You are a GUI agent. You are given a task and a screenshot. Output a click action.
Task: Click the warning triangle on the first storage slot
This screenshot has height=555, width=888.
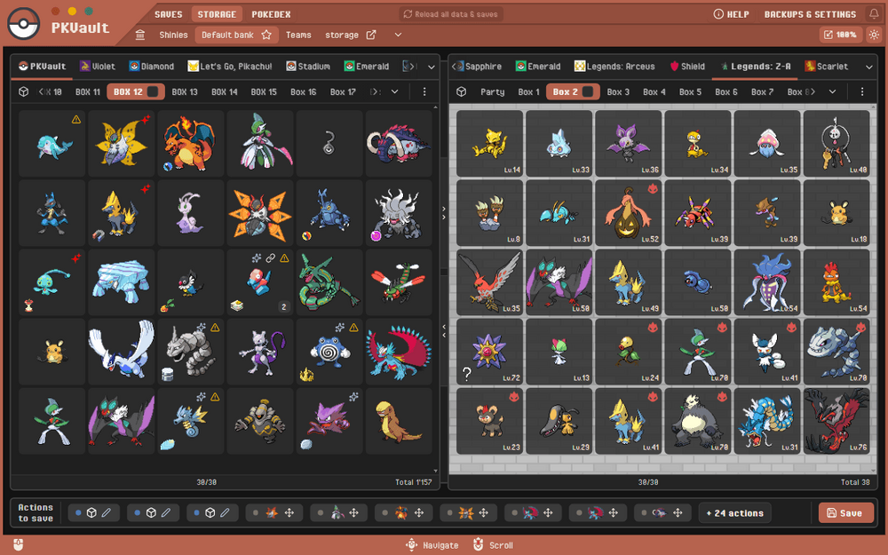75,120
